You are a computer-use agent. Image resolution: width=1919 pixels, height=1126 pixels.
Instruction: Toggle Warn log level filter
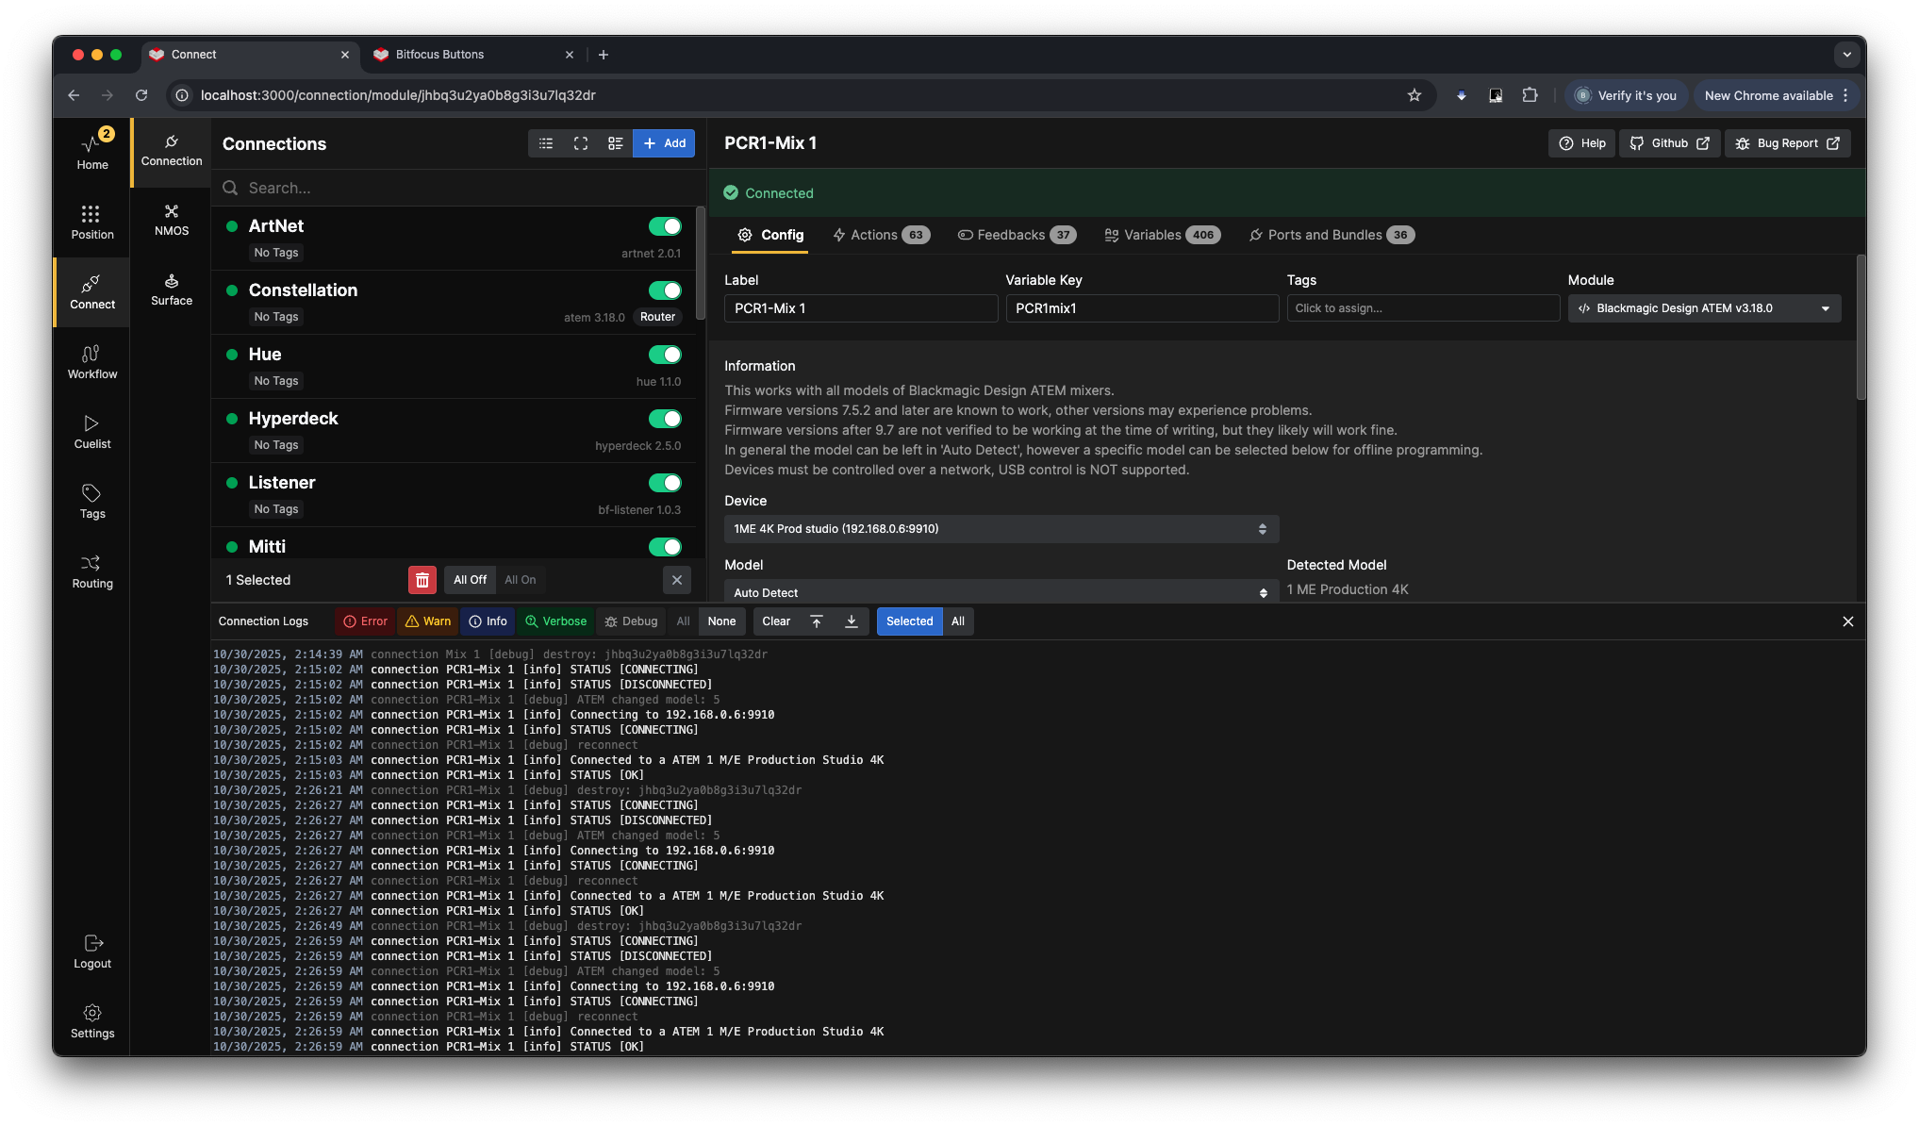[428, 621]
